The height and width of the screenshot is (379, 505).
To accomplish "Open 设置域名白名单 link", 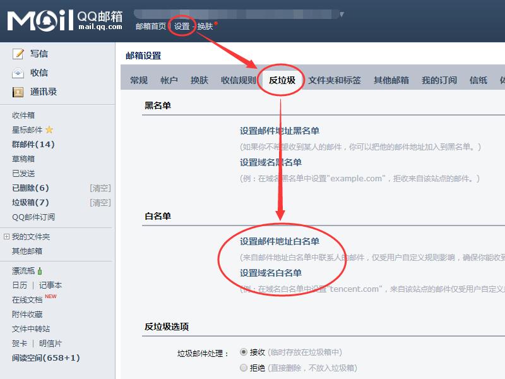I will click(271, 273).
